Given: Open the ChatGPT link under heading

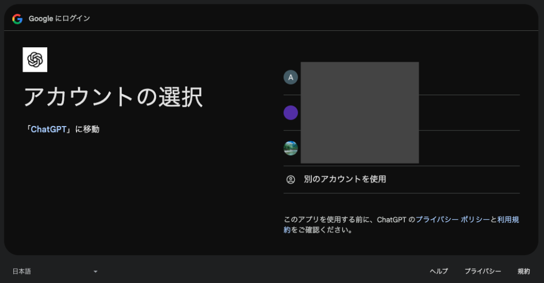Looking at the screenshot, I should click(48, 129).
